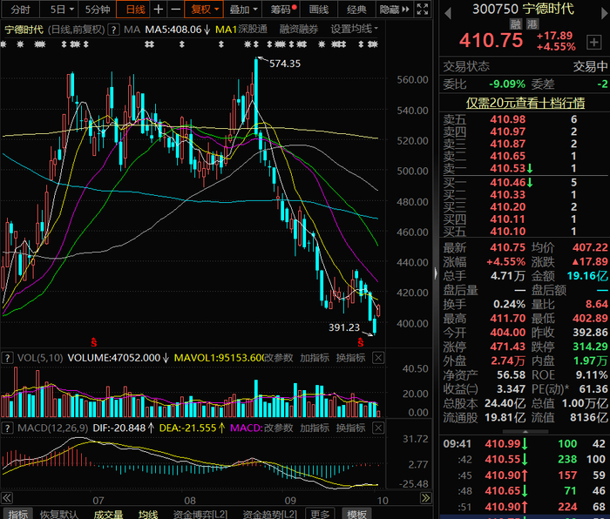
Task: Select 资金趋势[L2] indicator
Action: pos(269,514)
